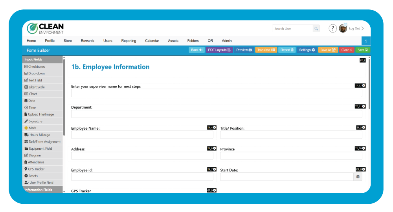Click the Department input field

[217, 114]
